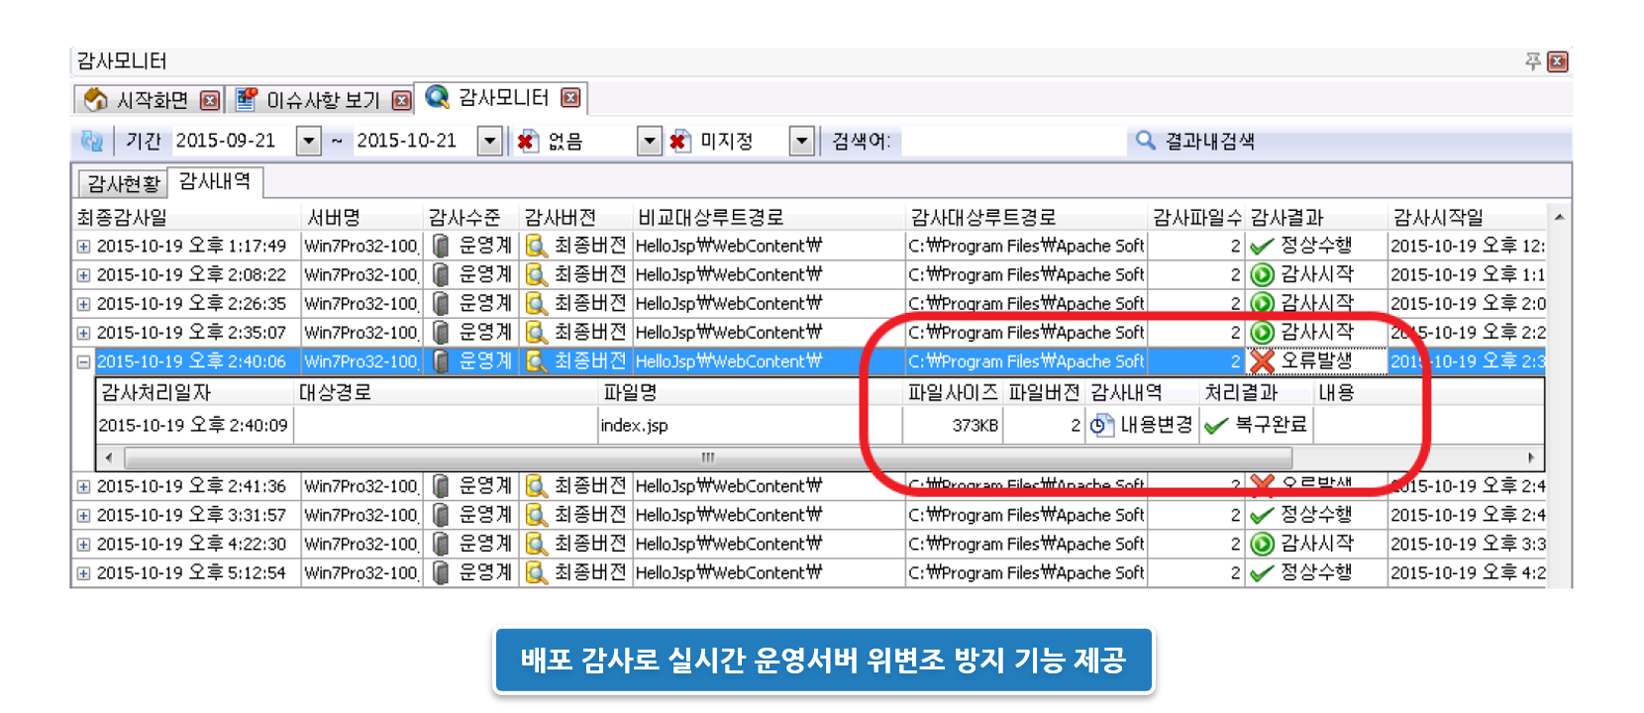
Task: Click the red X icon beside 없음
Action: (x=527, y=142)
